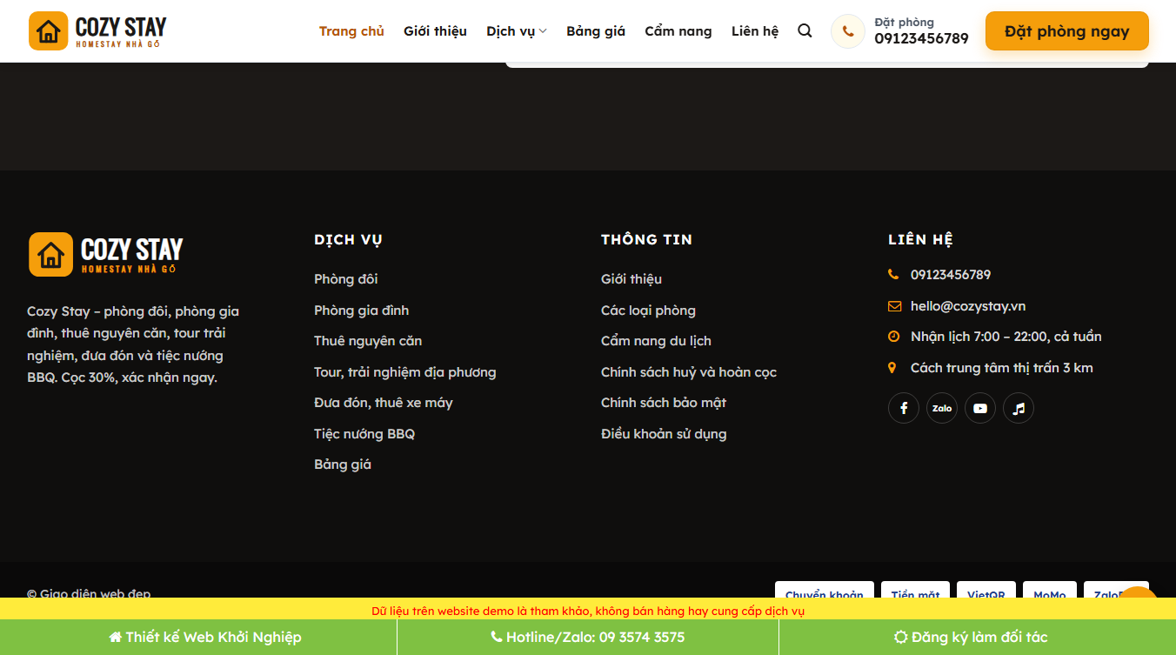
Task: Open Điều khoản sử dụng link
Action: coord(664,434)
